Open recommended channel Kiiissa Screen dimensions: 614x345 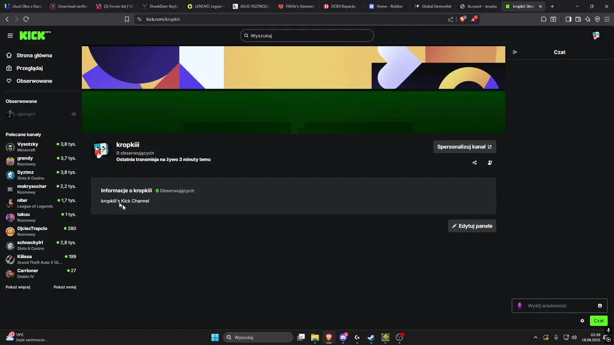[x=41, y=259]
